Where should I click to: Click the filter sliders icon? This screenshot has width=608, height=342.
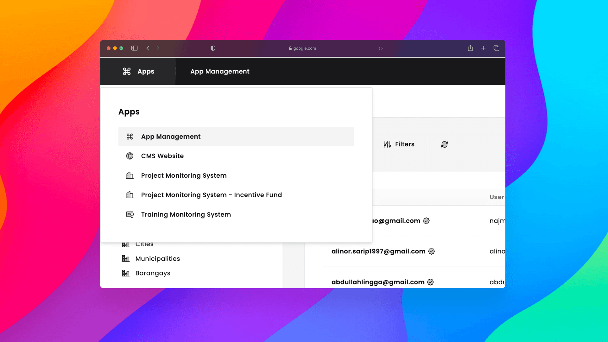[x=387, y=144]
